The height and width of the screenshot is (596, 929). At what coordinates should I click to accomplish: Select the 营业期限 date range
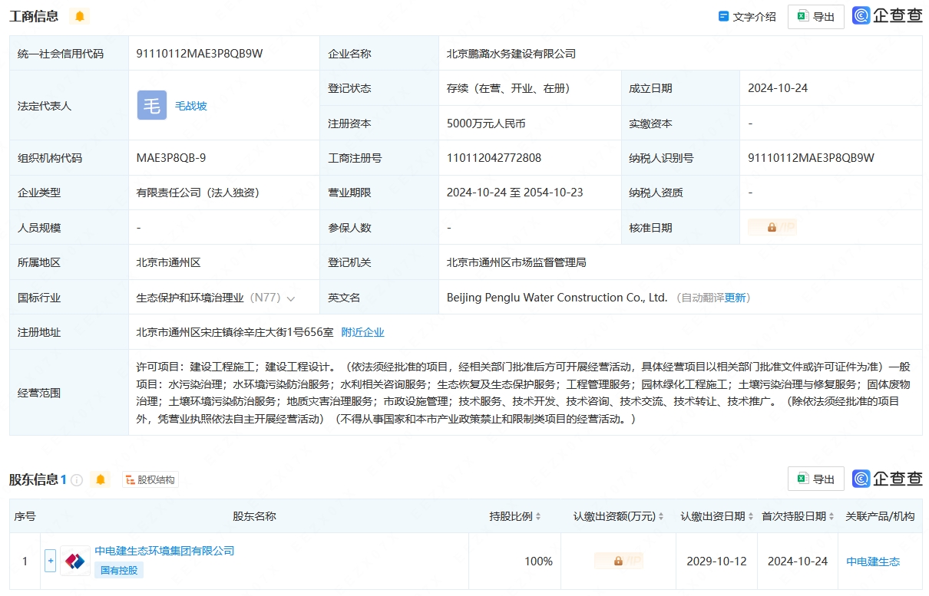coord(514,193)
